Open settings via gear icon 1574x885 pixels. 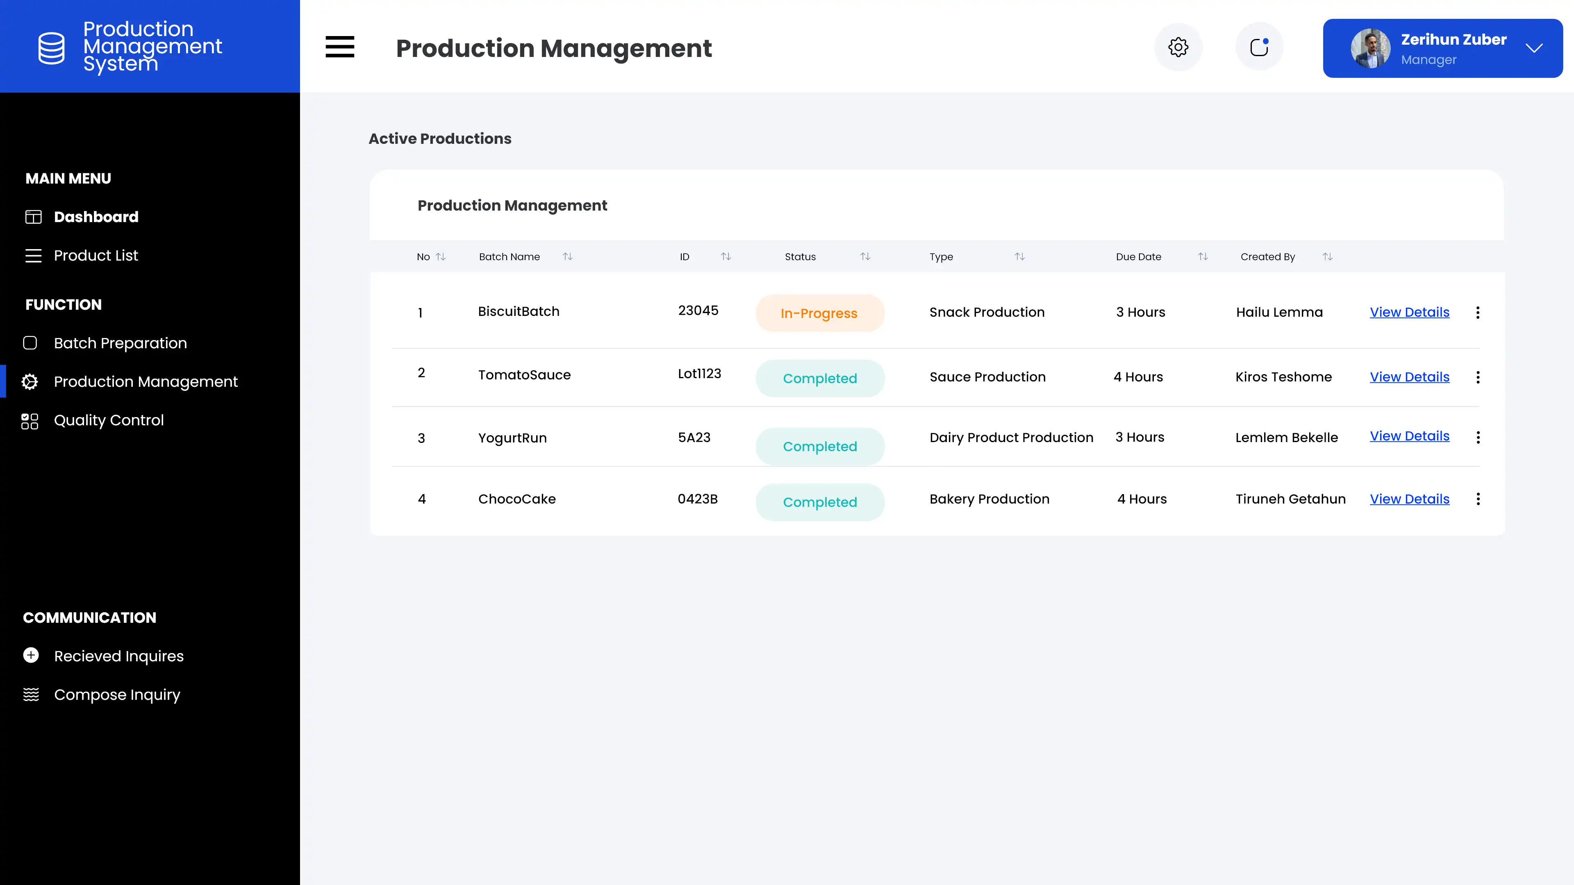tap(1178, 47)
